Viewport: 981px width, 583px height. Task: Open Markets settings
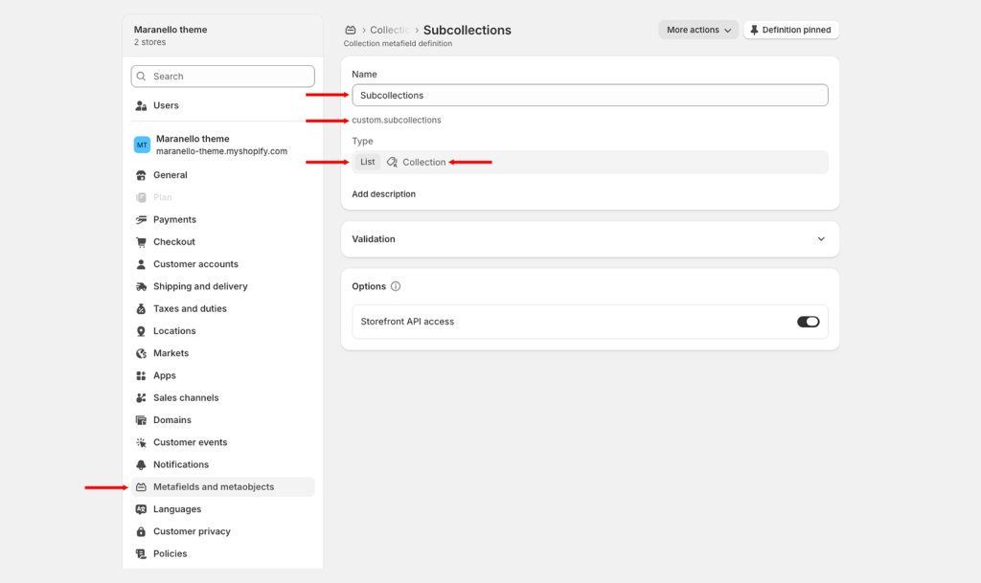(222, 353)
